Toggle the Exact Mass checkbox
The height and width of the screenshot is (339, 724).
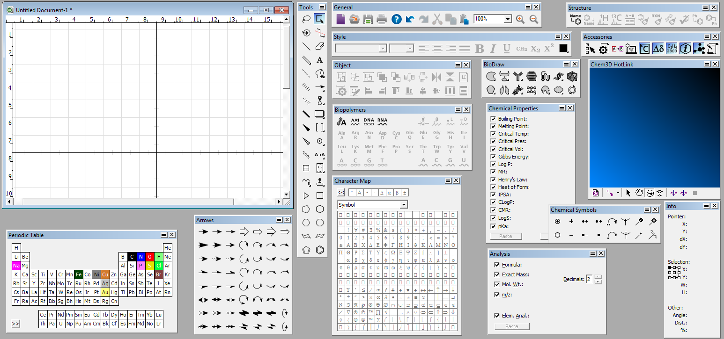point(497,274)
